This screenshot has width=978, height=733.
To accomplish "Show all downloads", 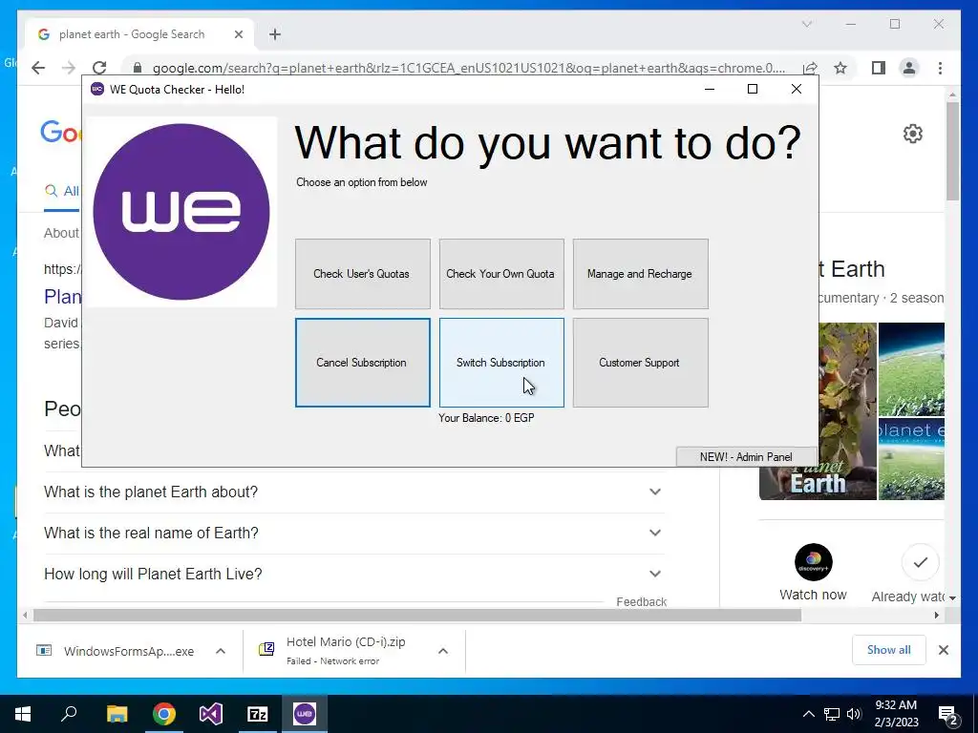I will point(889,650).
